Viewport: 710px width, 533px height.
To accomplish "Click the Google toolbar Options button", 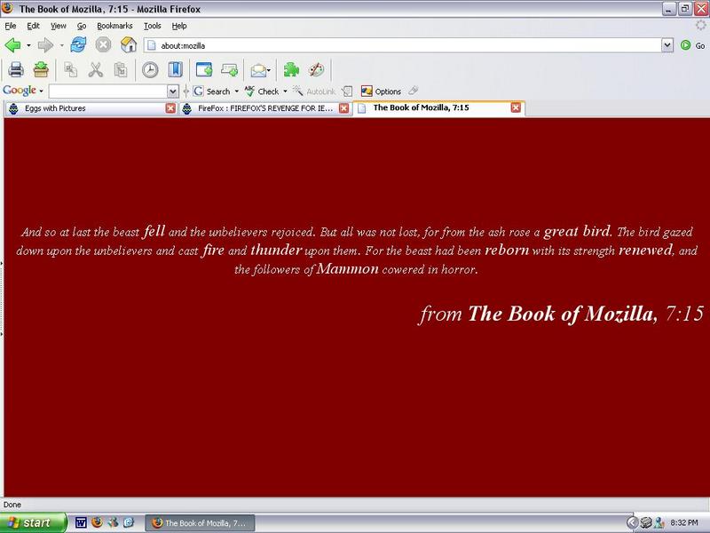I will [x=382, y=91].
